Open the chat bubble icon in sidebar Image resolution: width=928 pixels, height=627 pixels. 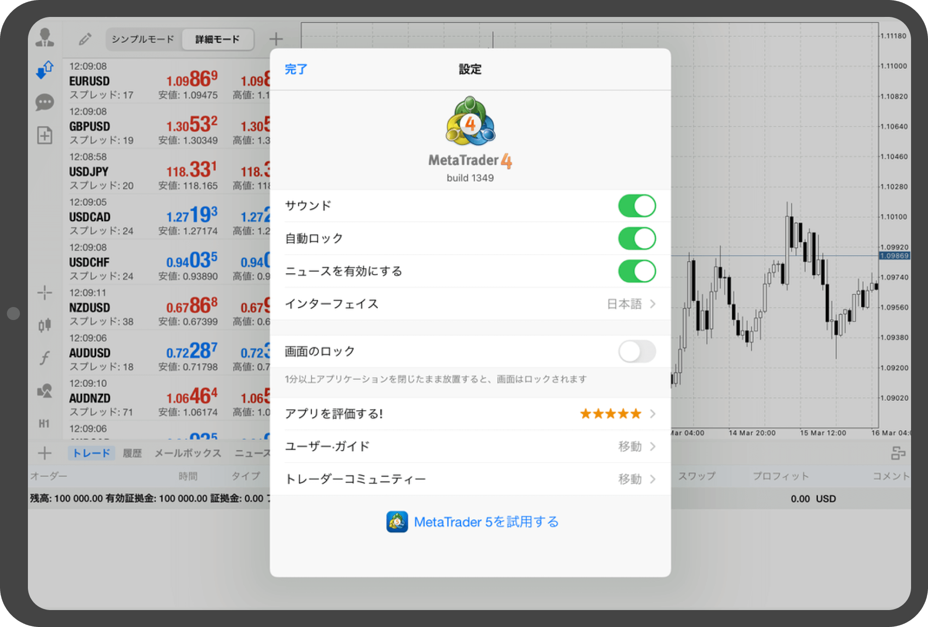45,103
